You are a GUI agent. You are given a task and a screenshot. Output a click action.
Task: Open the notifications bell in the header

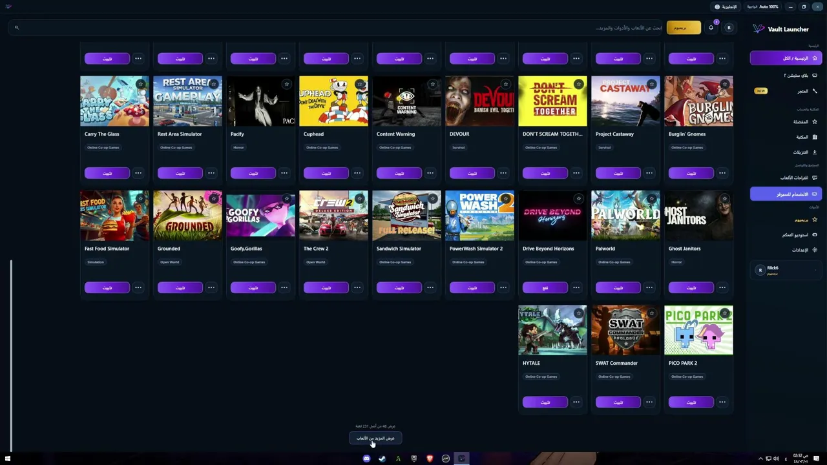point(711,28)
